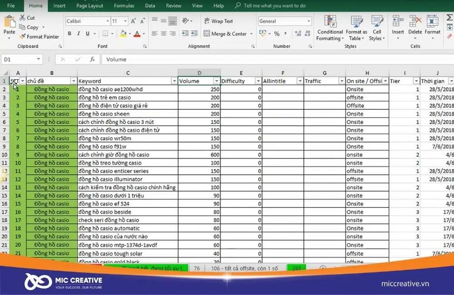This screenshot has height=295, width=454.
Task: Align text left
Action: coord(155,34)
